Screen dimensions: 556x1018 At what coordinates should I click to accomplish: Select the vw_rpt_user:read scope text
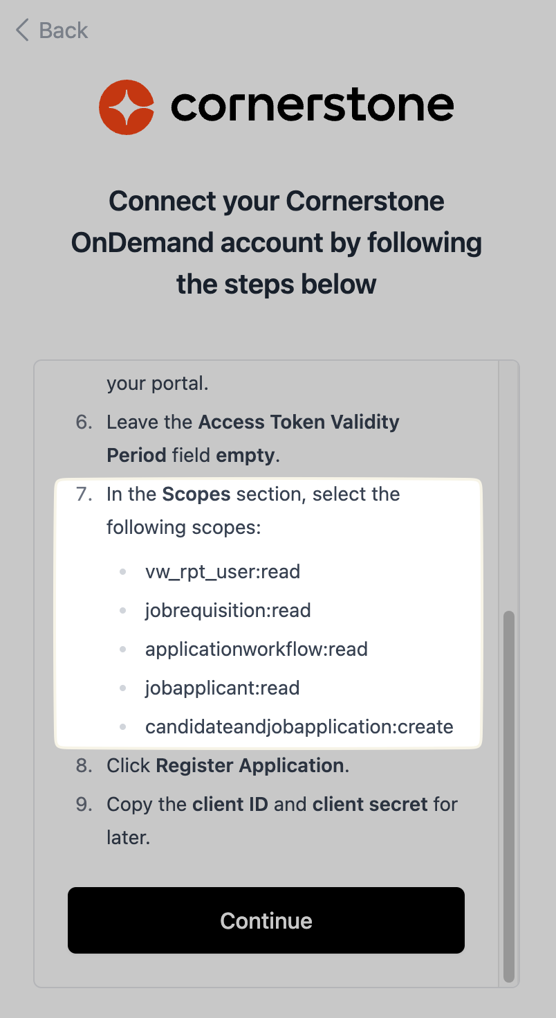pyautogui.click(x=222, y=572)
